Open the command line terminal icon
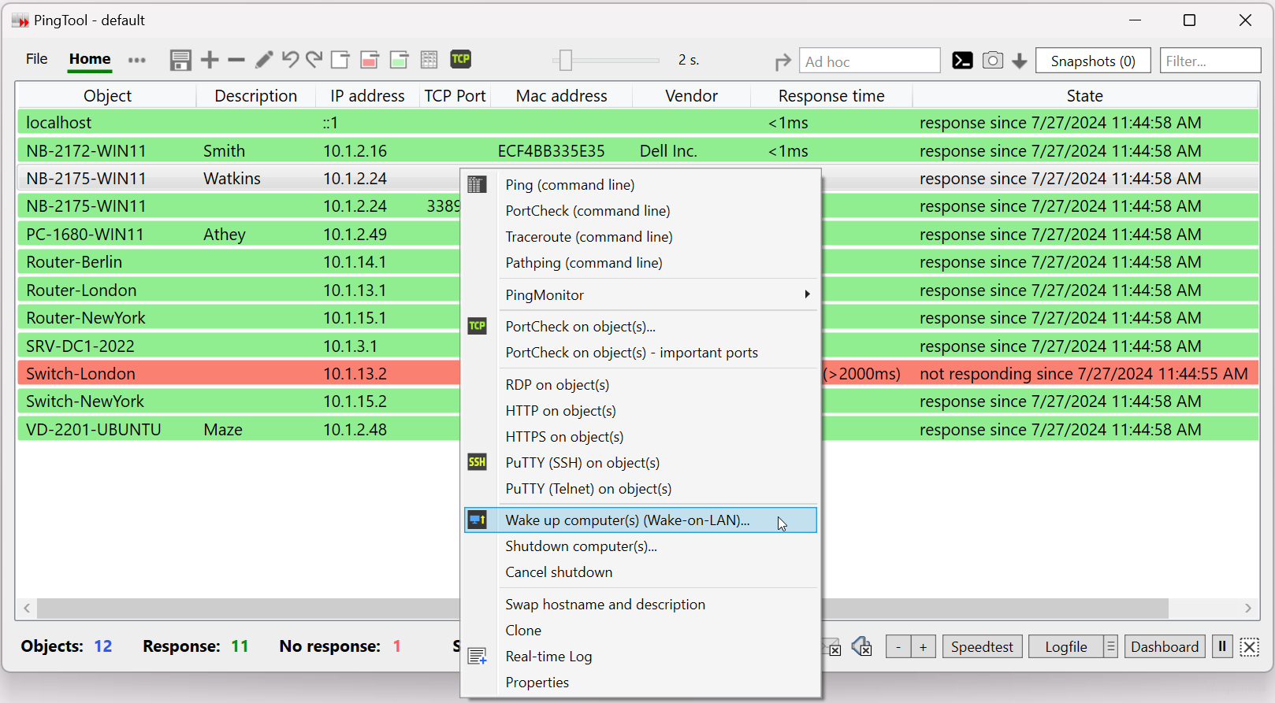Screen dimensions: 1275x703 (962, 61)
